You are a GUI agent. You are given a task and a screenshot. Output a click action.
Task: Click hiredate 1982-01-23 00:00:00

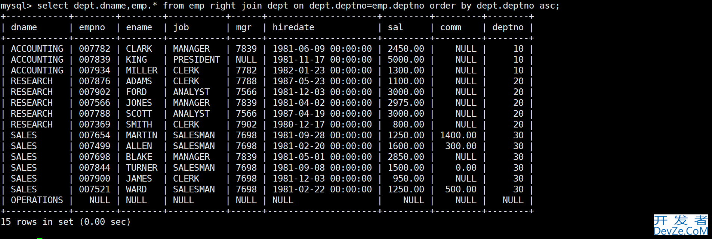tap(322, 70)
